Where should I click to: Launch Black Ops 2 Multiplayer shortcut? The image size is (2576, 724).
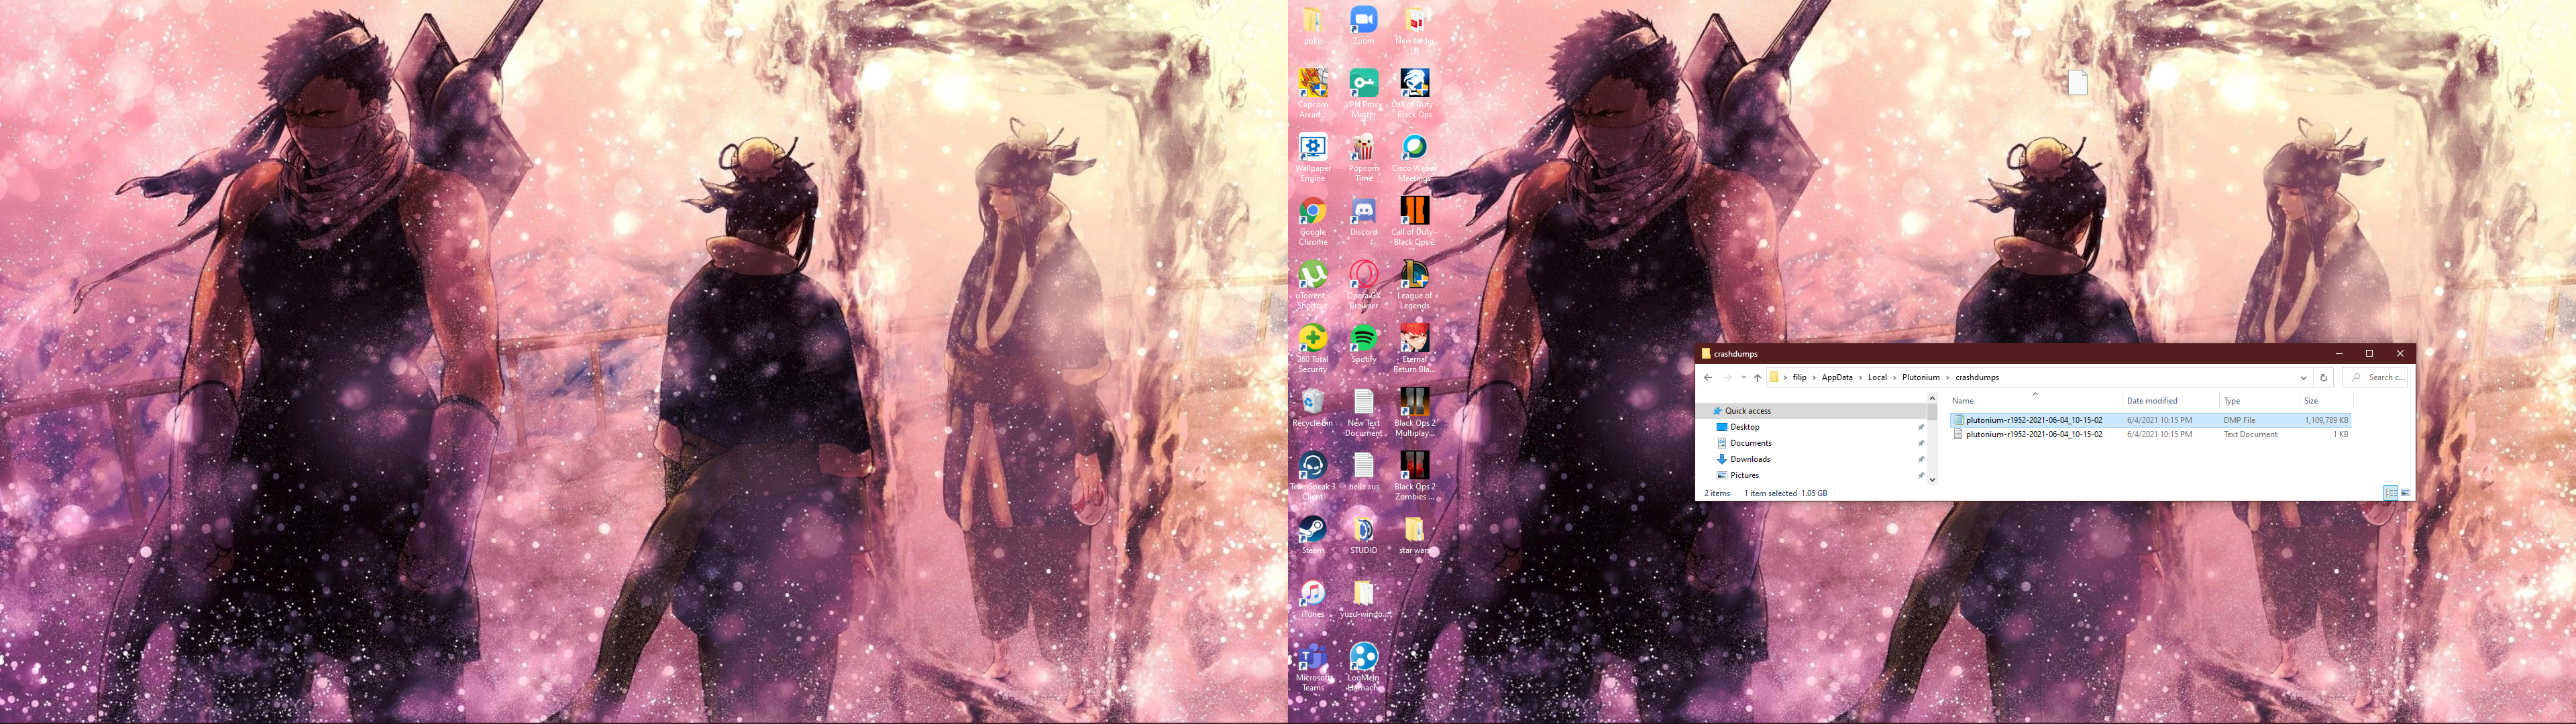[1414, 413]
